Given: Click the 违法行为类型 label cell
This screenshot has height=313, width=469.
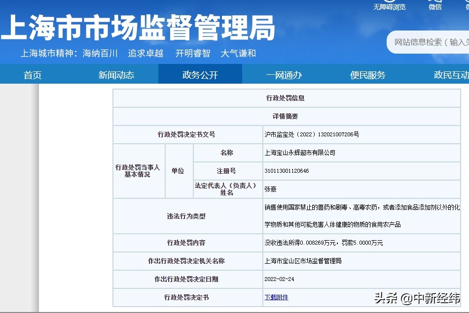Looking at the screenshot, I should (188, 216).
